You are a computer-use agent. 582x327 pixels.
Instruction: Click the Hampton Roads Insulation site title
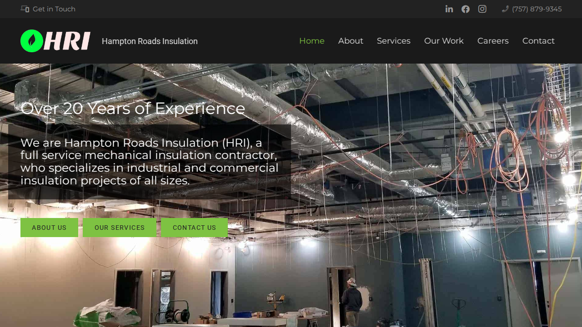[150, 41]
